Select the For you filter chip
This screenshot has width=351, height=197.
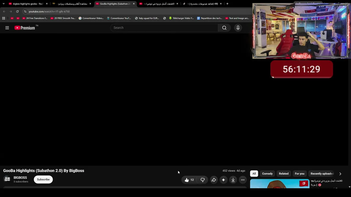300,174
